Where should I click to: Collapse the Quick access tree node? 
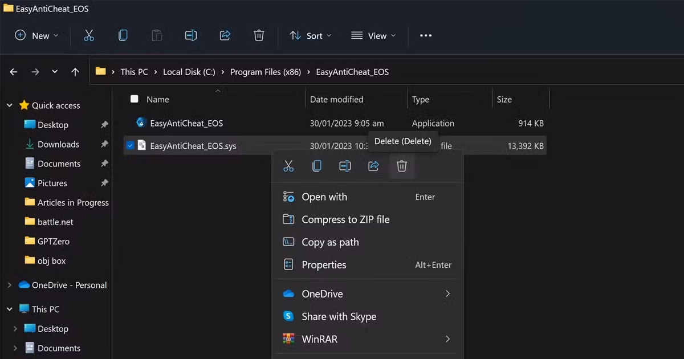10,105
